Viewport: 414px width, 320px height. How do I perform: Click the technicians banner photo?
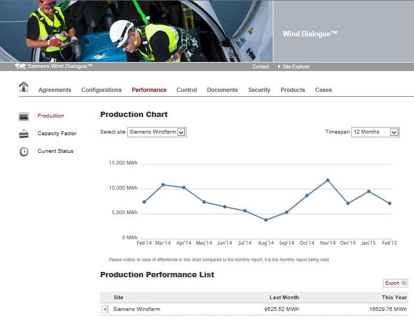136,31
